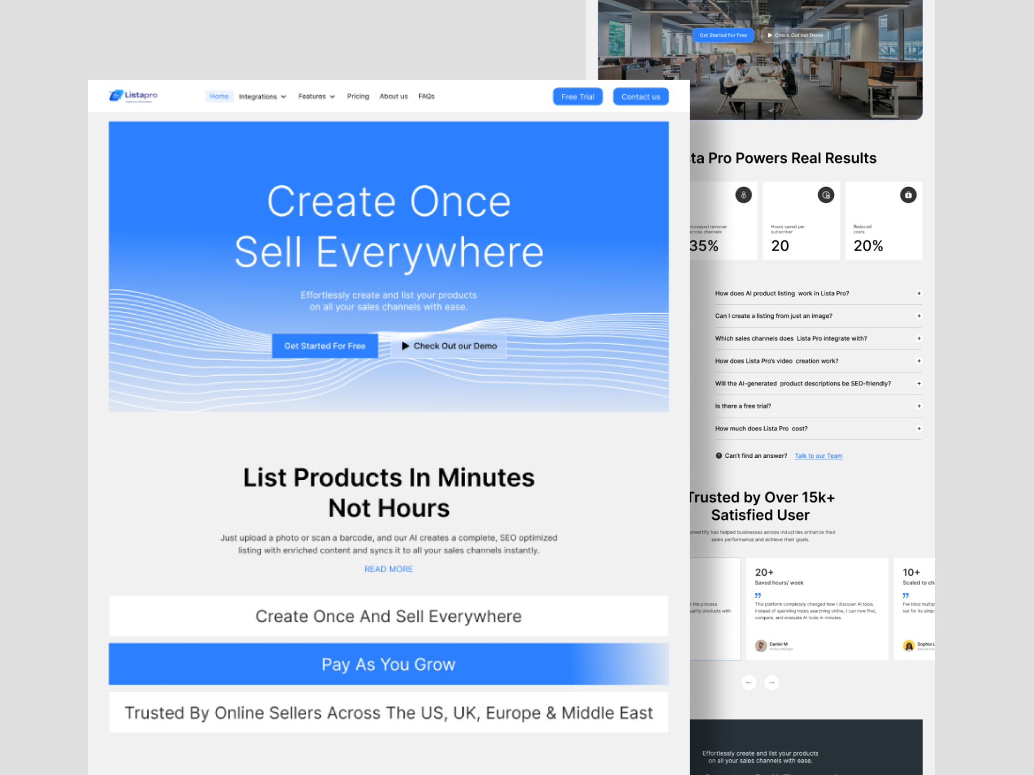Viewport: 1034px width, 775px height.
Task: Click the money bag icon on reduced costs card
Action: coord(908,195)
